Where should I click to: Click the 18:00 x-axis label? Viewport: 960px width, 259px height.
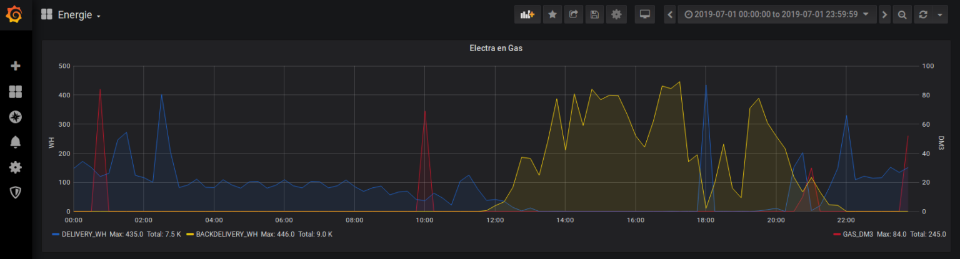[706, 220]
